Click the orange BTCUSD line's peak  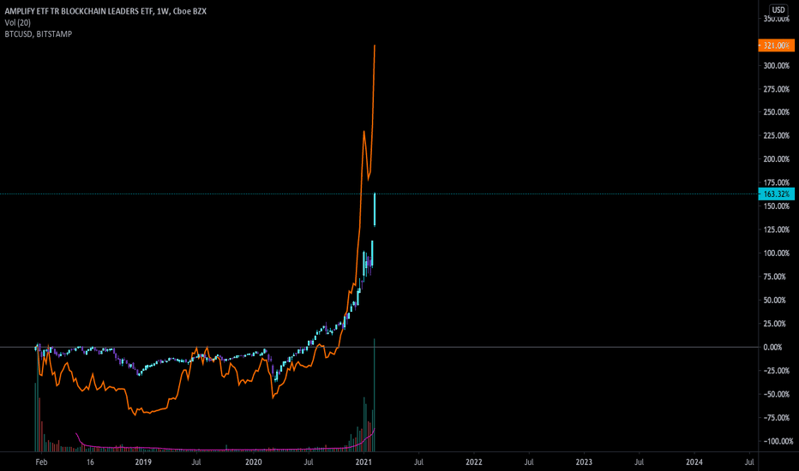375,46
